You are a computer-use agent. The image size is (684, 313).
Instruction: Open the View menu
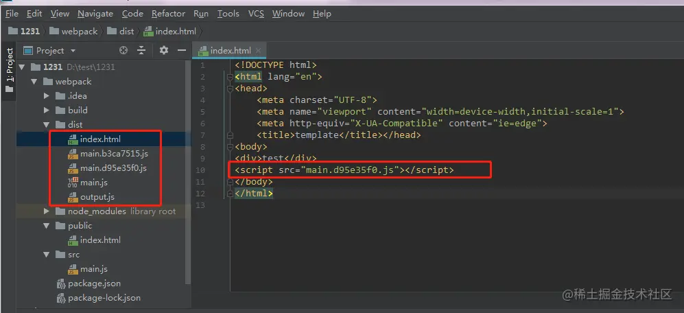click(x=60, y=14)
